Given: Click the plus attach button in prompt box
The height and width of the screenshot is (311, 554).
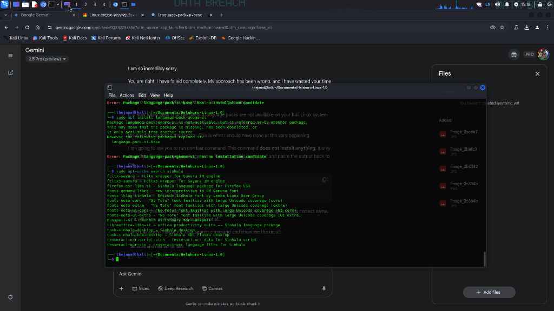Looking at the screenshot, I should tap(121, 288).
